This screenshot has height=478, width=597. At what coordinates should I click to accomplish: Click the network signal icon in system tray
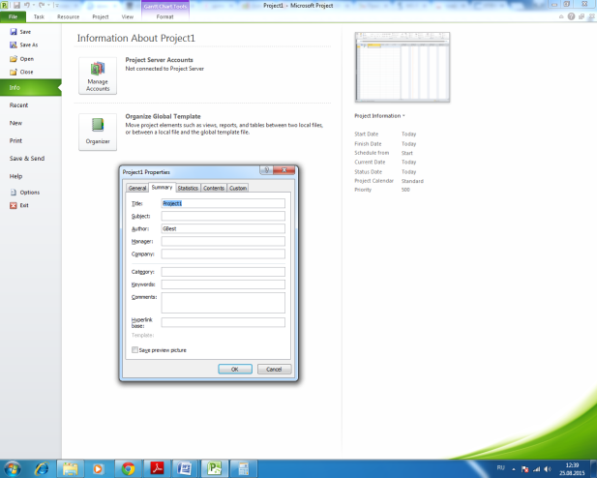[x=537, y=469]
